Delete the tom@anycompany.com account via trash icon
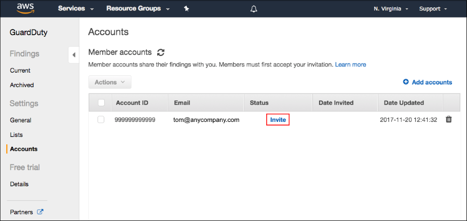 [x=448, y=119]
